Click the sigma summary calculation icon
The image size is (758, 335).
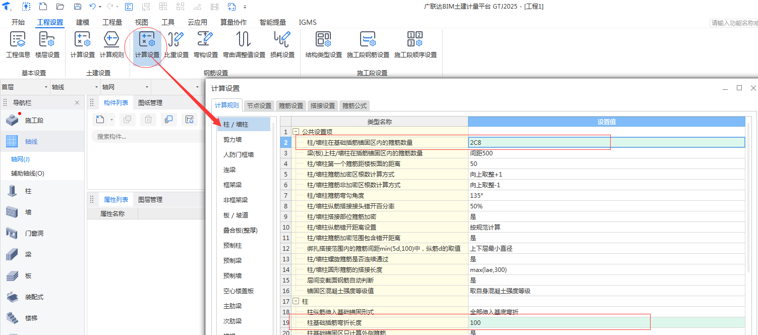pyautogui.click(x=129, y=7)
